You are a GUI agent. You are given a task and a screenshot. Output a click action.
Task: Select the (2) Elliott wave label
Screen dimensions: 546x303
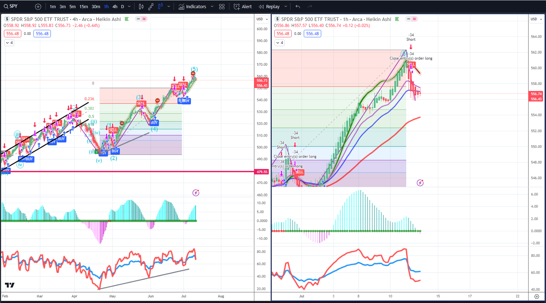[113, 158]
